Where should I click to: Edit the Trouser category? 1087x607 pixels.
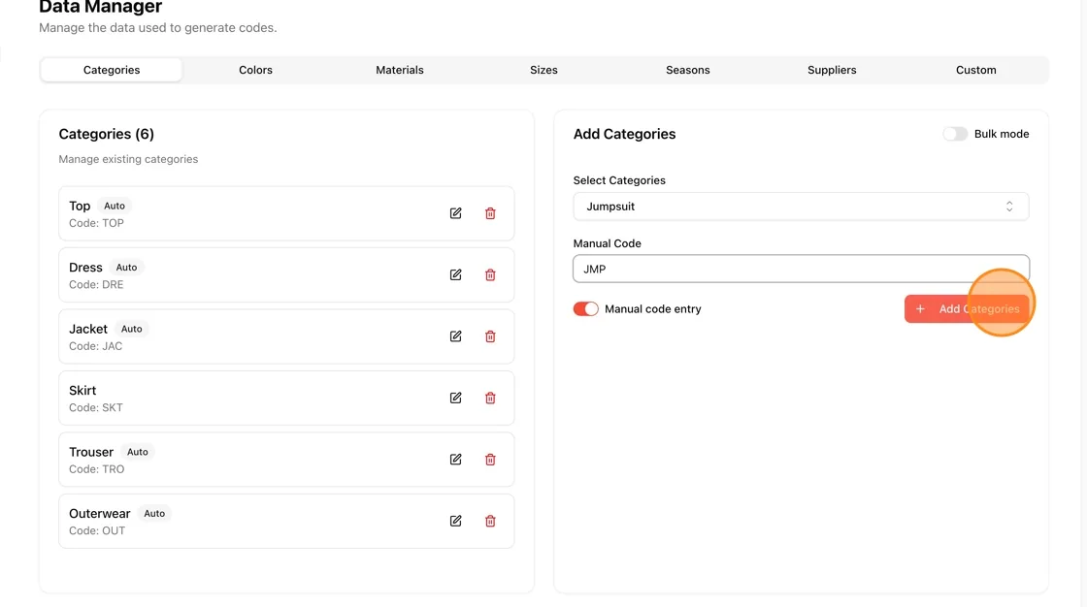click(x=455, y=460)
